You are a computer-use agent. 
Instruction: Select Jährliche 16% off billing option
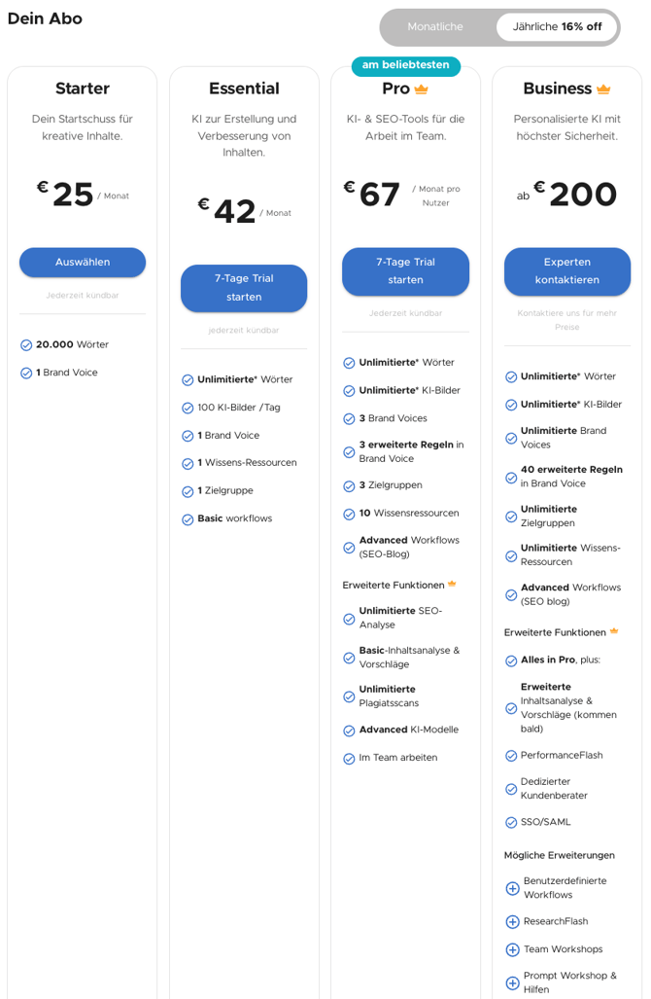[x=557, y=27]
